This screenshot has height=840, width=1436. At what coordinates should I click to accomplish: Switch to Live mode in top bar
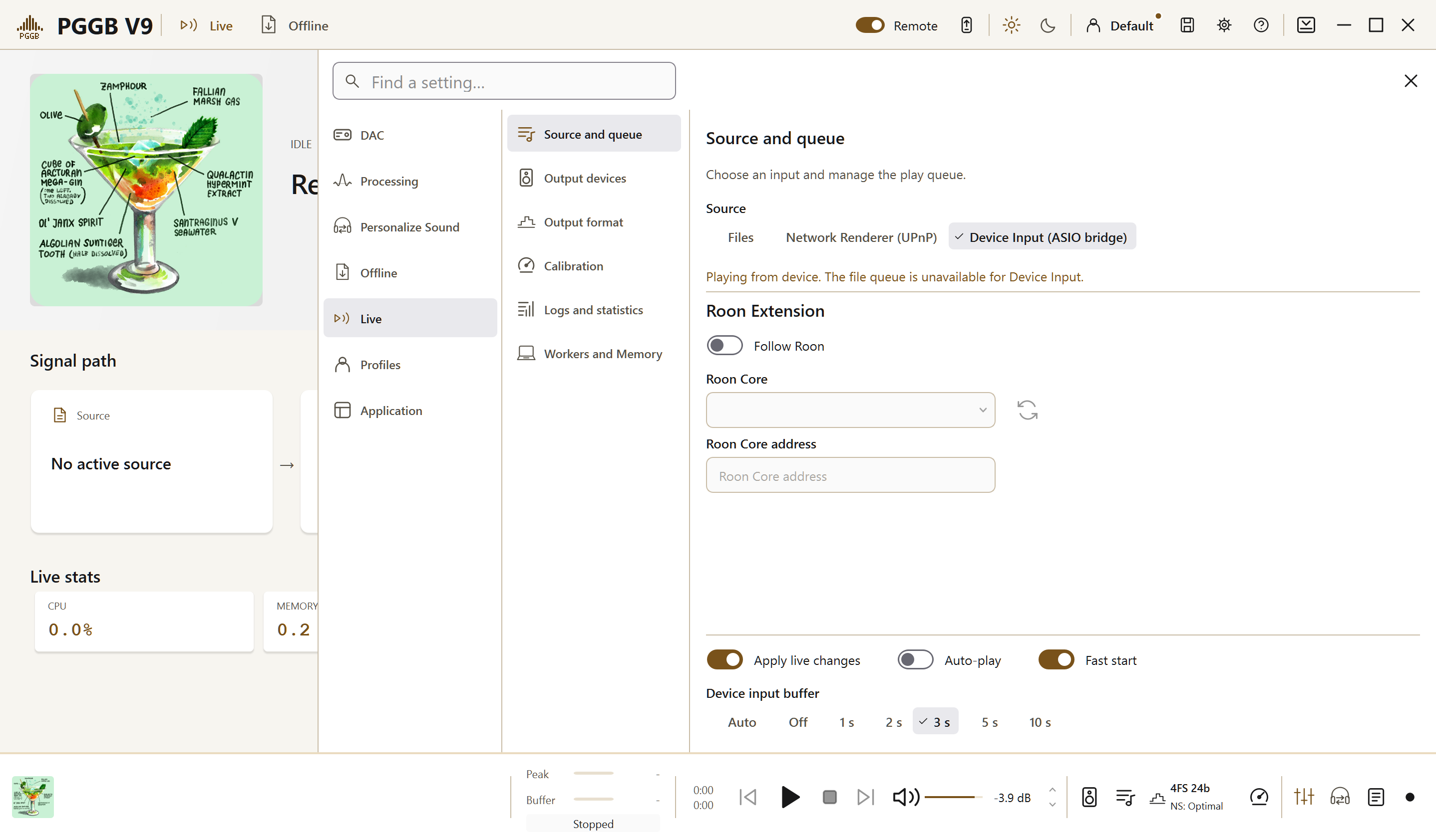point(206,25)
